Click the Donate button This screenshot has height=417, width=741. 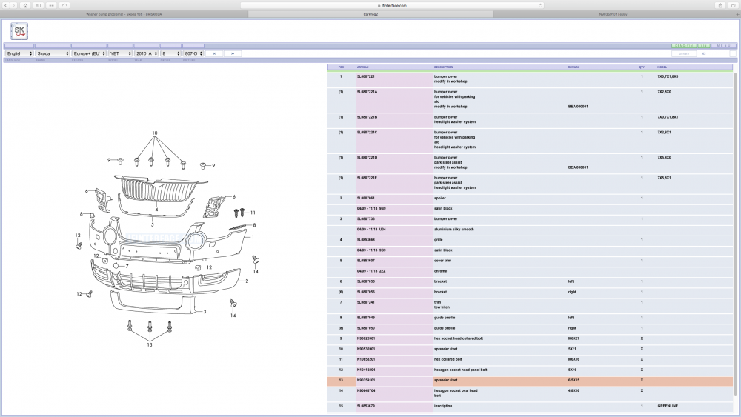tap(684, 53)
